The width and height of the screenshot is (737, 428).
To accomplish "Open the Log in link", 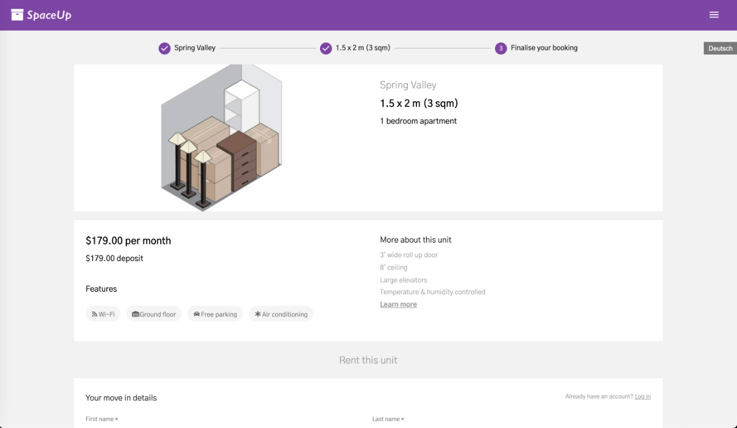I will (643, 397).
